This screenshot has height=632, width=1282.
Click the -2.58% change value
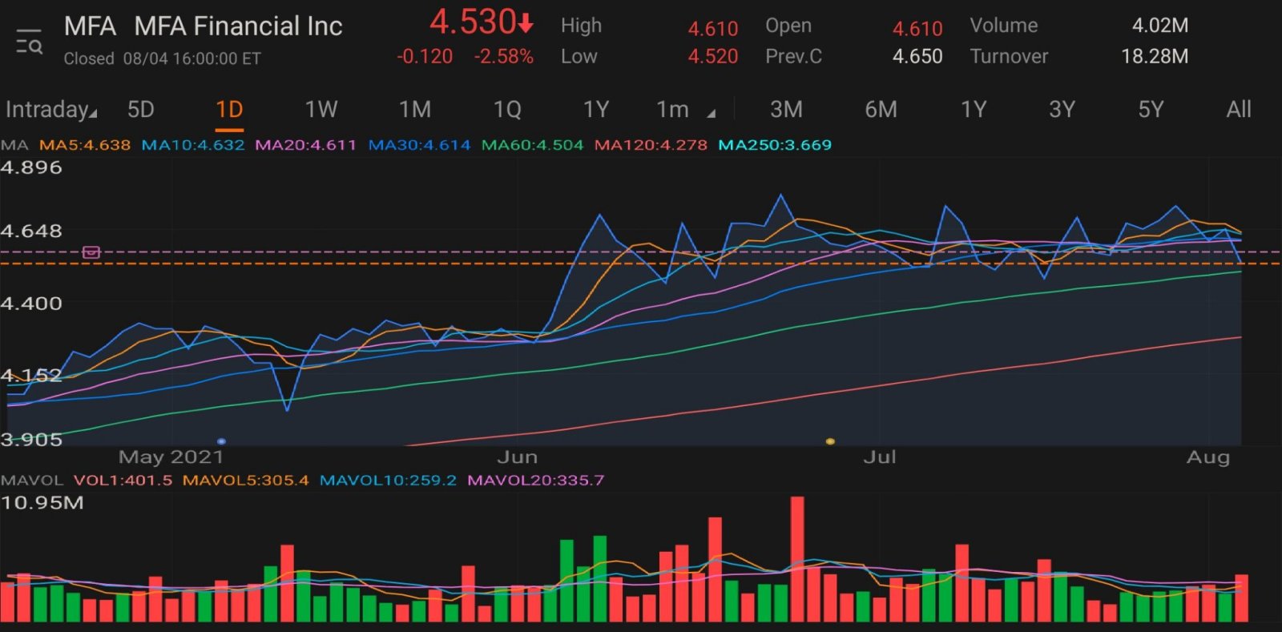point(503,57)
